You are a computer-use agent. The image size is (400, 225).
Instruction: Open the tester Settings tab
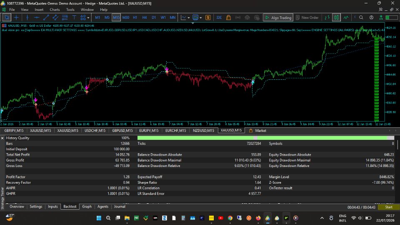[36, 207]
